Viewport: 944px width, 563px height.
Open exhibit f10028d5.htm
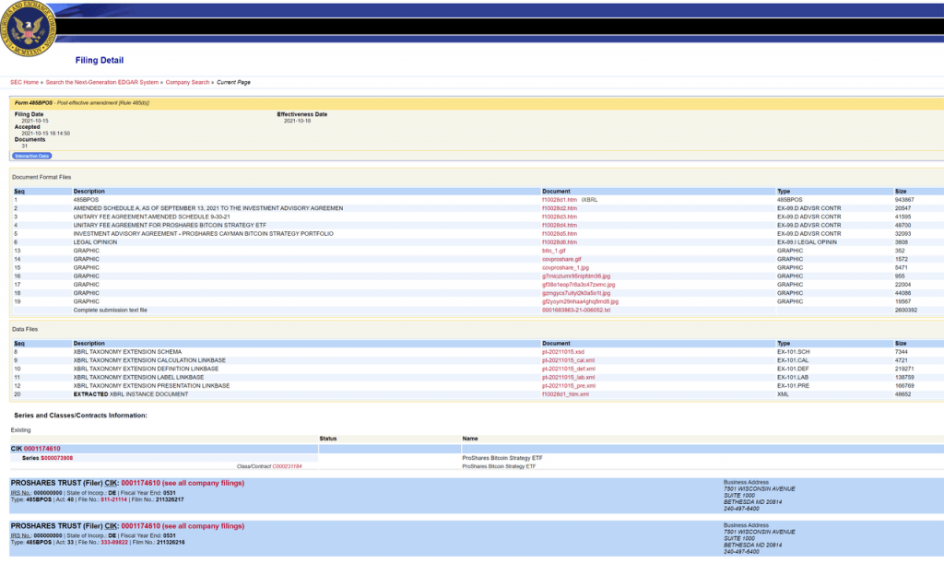pyautogui.click(x=560, y=233)
